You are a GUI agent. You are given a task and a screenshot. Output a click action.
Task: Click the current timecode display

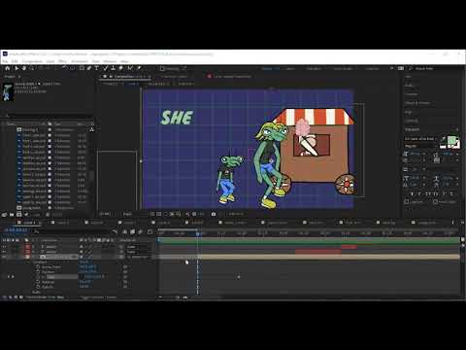pos(17,230)
